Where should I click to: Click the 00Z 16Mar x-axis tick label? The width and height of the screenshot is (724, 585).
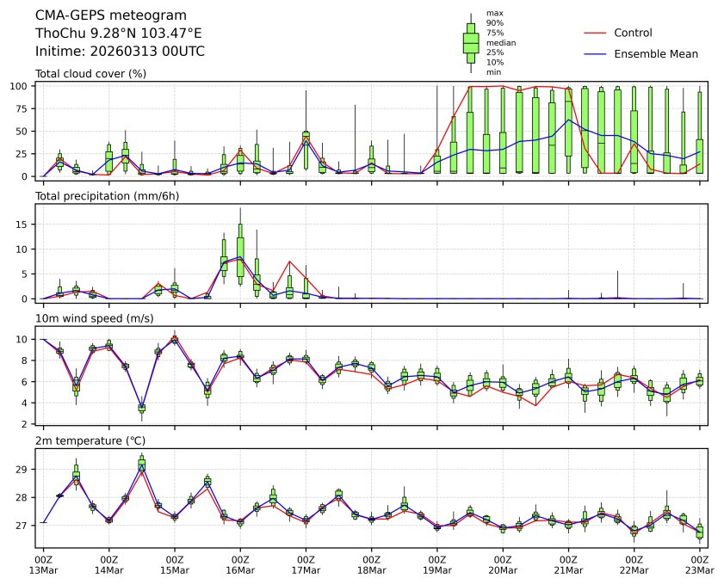240,564
